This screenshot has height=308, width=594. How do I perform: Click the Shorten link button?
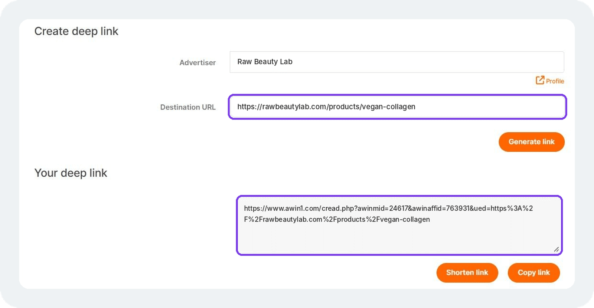pos(467,273)
